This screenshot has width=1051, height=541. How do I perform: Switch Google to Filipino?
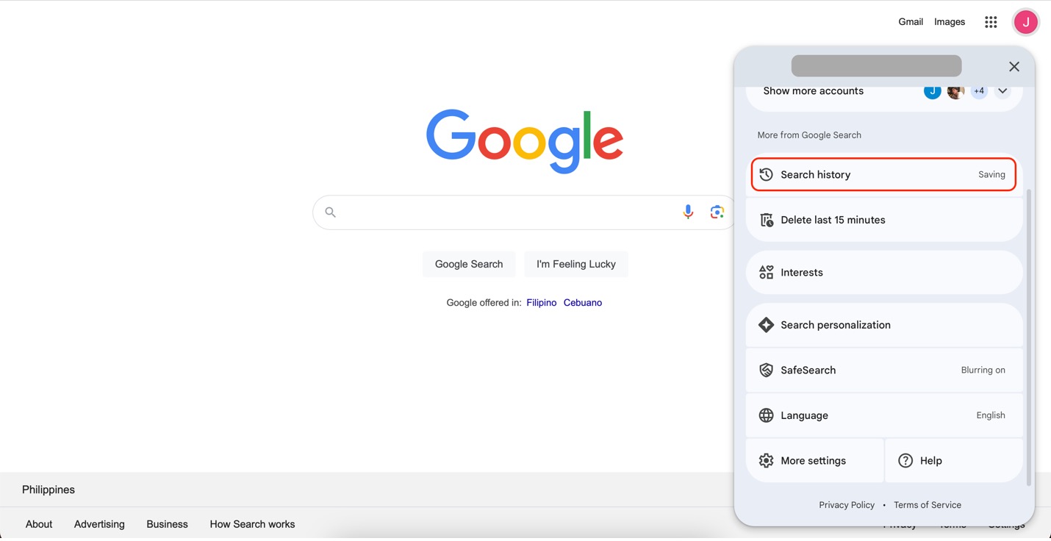542,303
